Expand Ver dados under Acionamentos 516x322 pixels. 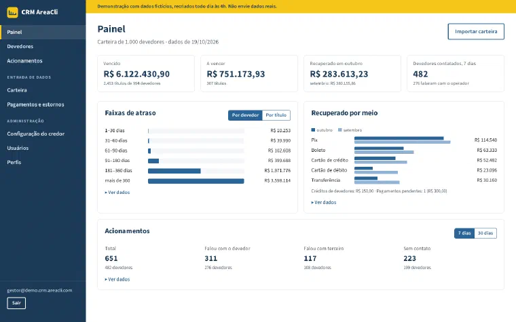coord(117,279)
